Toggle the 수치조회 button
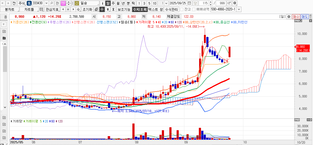 click(x=140, y=9)
